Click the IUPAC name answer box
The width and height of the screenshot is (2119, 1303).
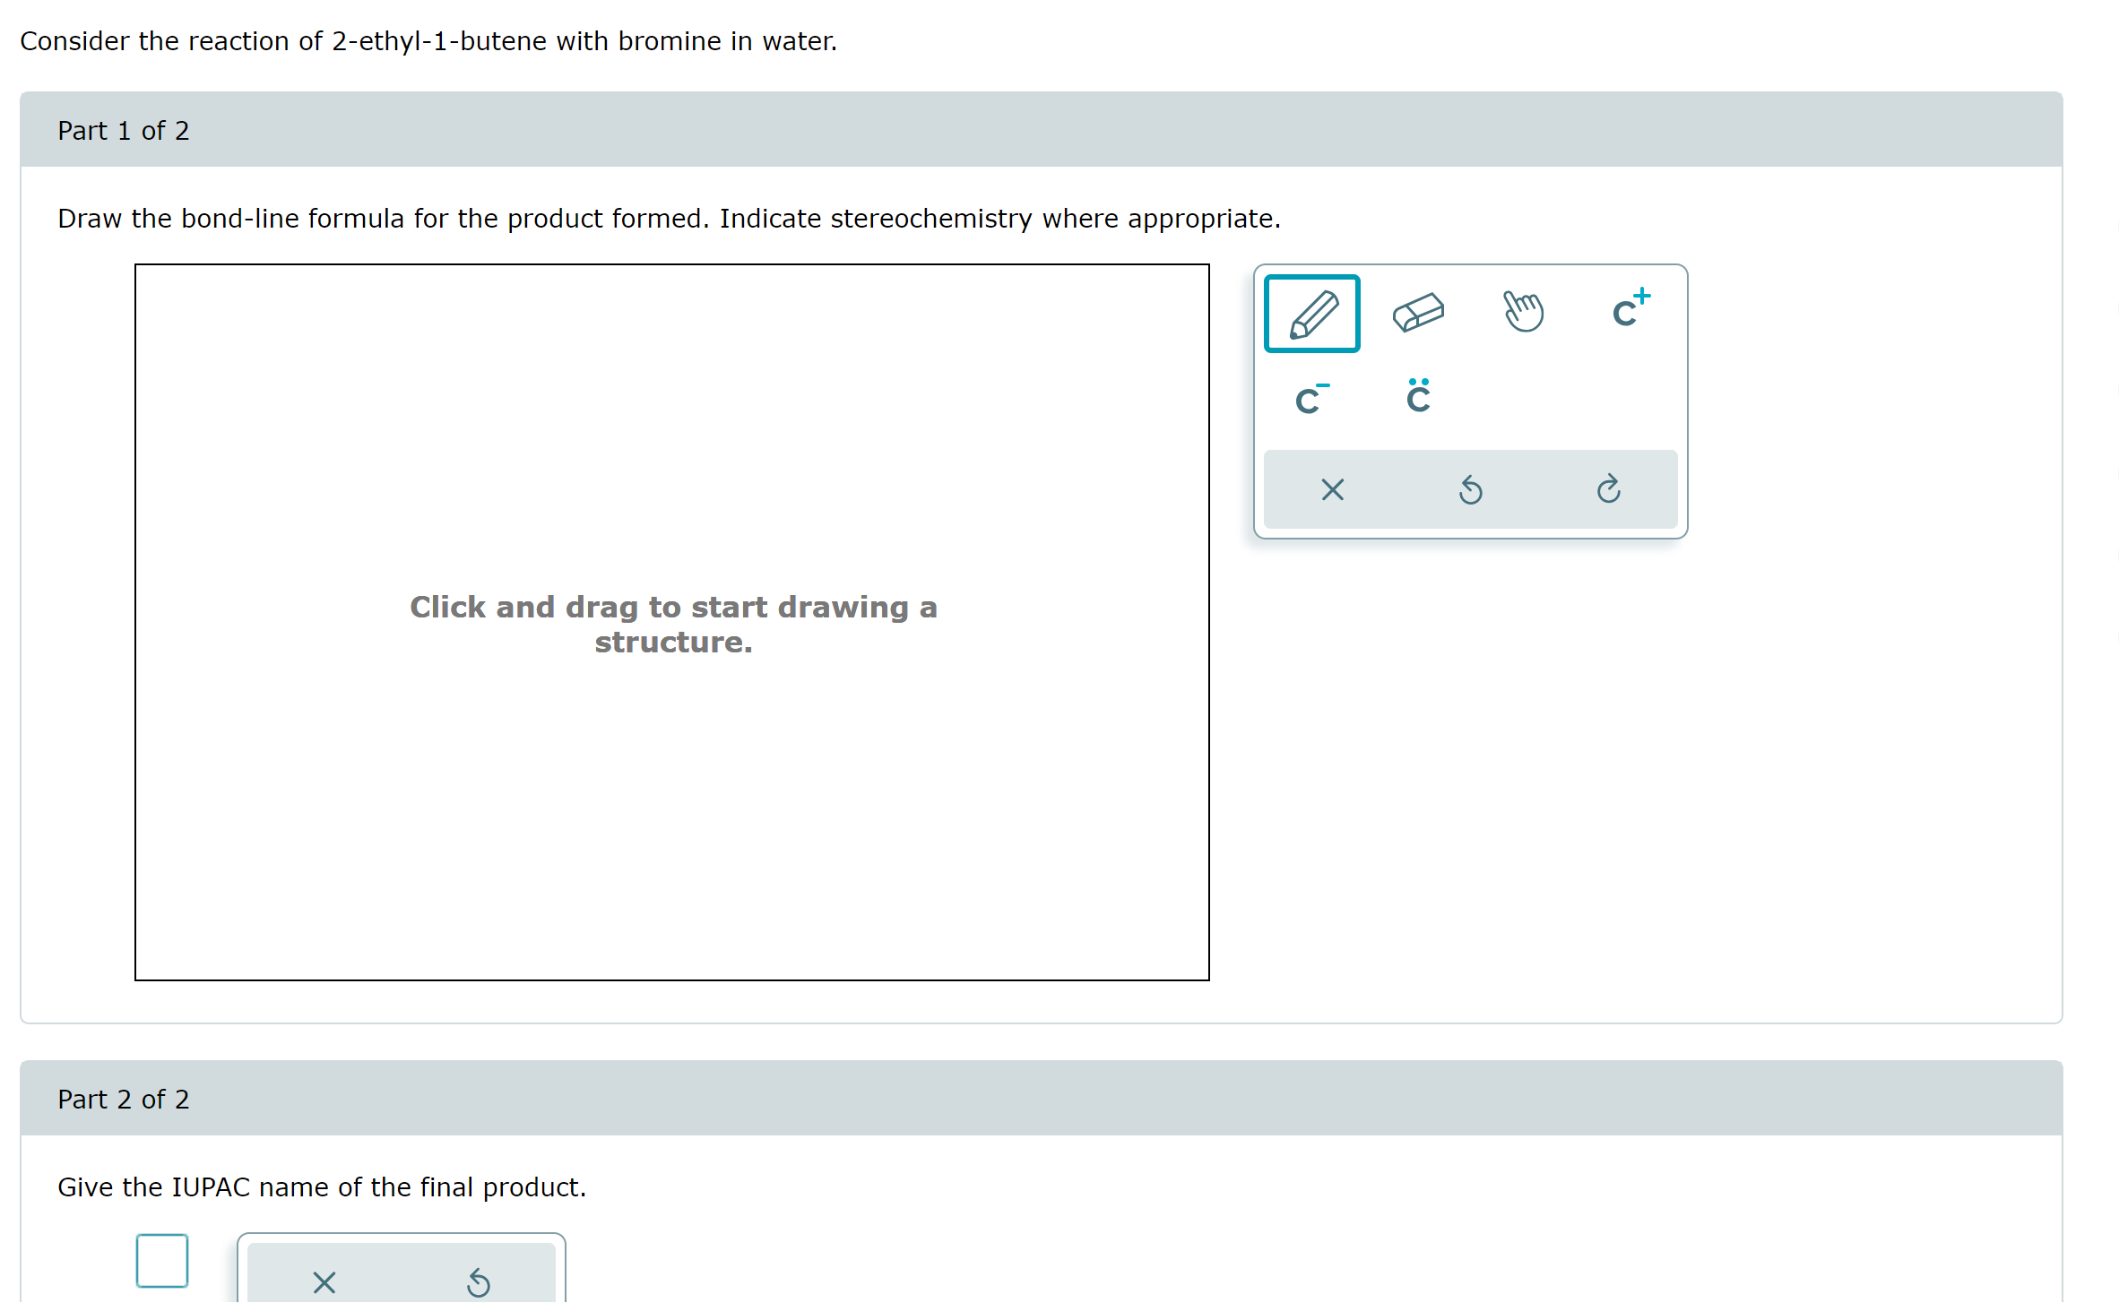click(x=162, y=1260)
